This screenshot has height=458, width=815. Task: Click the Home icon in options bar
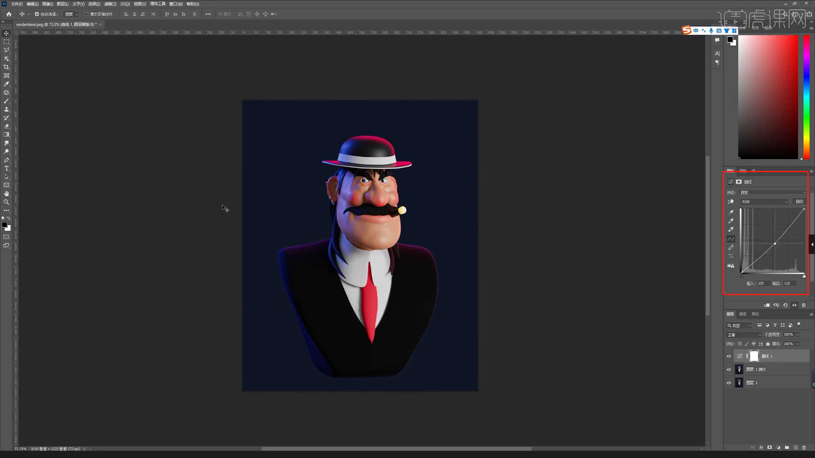pyautogui.click(x=9, y=14)
